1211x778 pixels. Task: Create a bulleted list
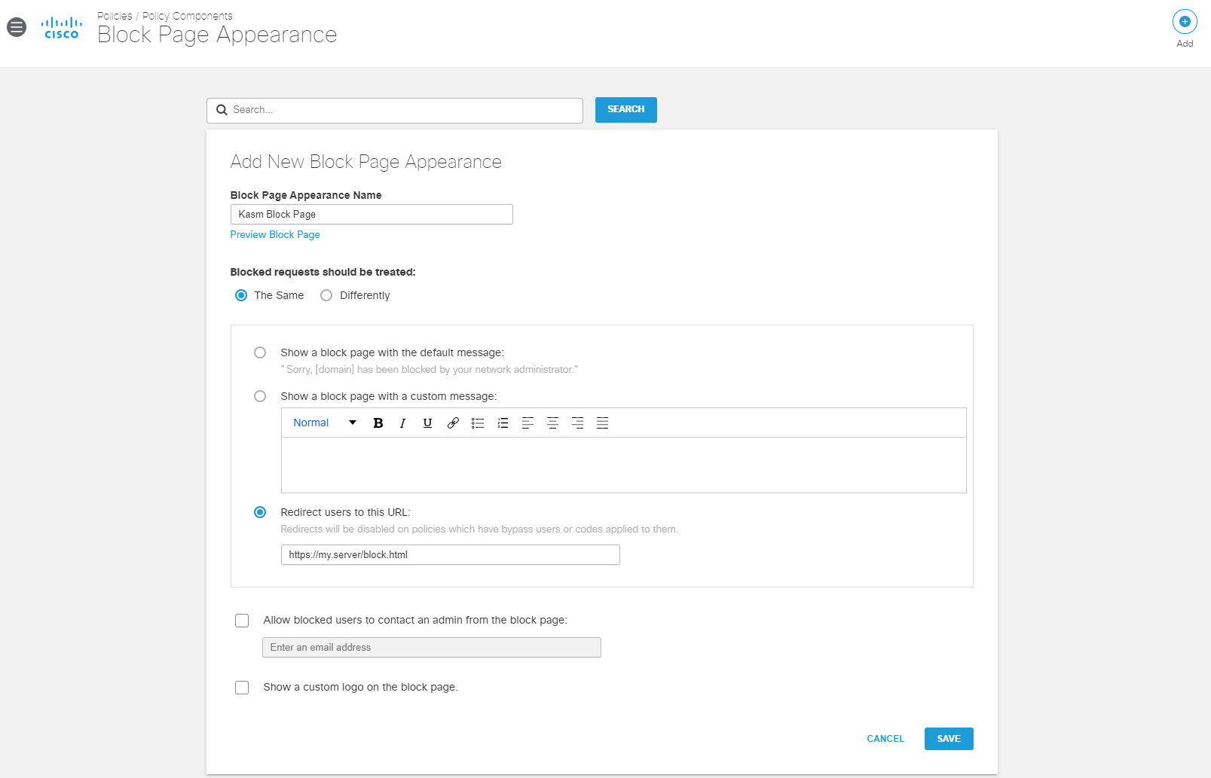(478, 423)
